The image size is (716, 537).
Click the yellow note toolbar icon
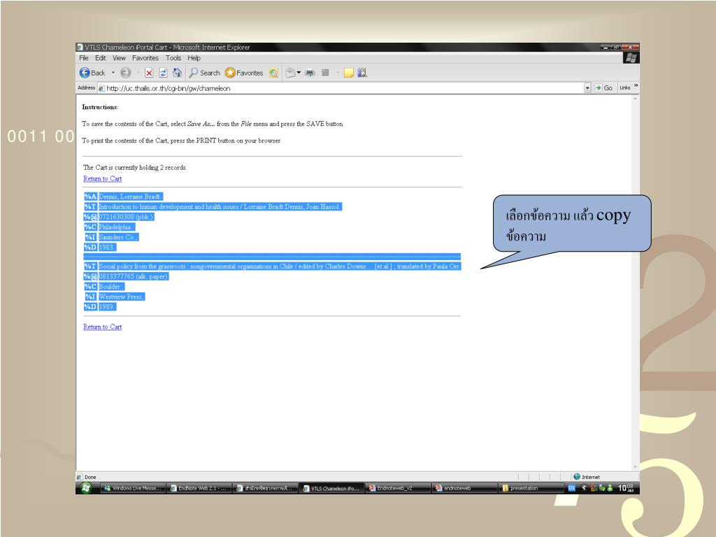(x=348, y=73)
